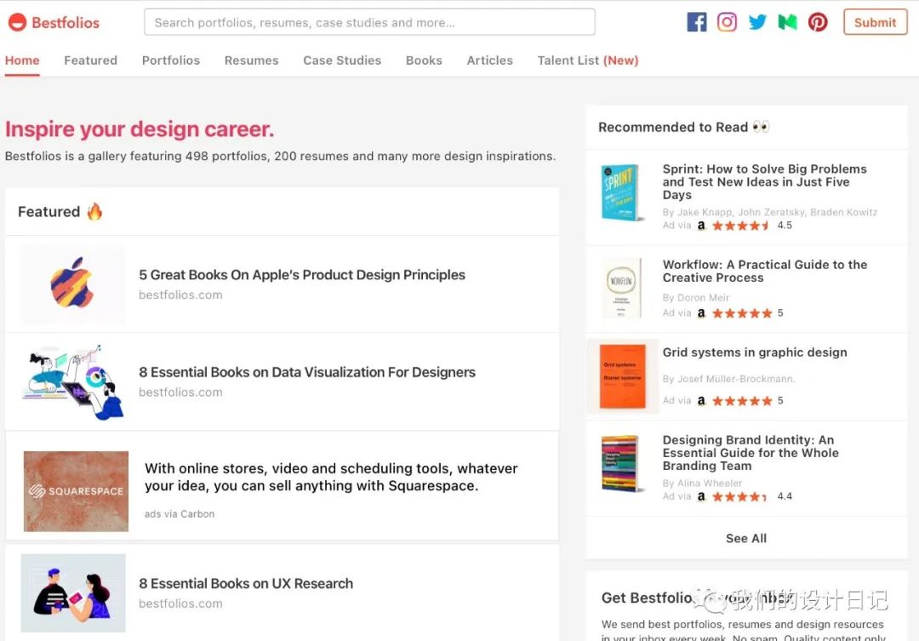Open 5 Great Books On Apple's Product Design article
The height and width of the screenshot is (641, 919).
(x=302, y=274)
